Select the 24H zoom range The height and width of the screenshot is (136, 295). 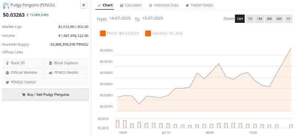(x=240, y=19)
